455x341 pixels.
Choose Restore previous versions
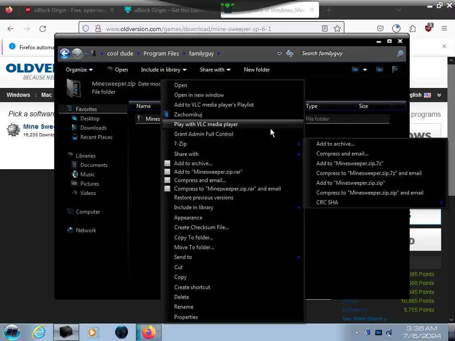(233, 198)
